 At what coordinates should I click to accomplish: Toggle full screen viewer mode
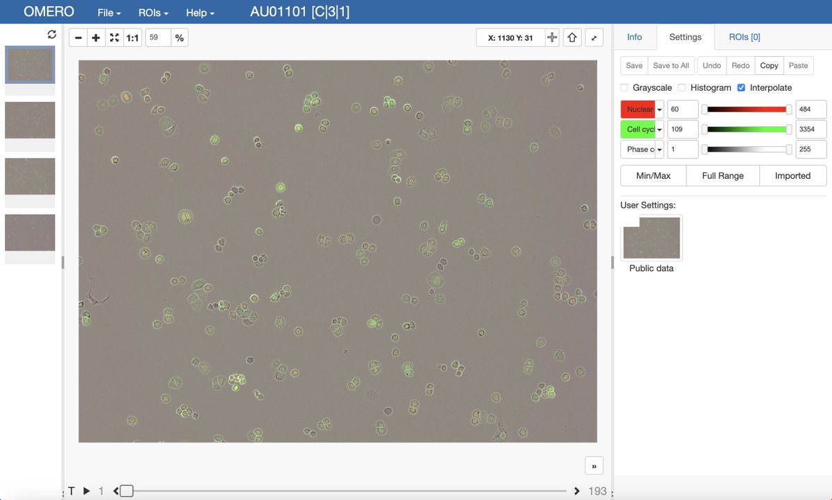pyautogui.click(x=594, y=38)
